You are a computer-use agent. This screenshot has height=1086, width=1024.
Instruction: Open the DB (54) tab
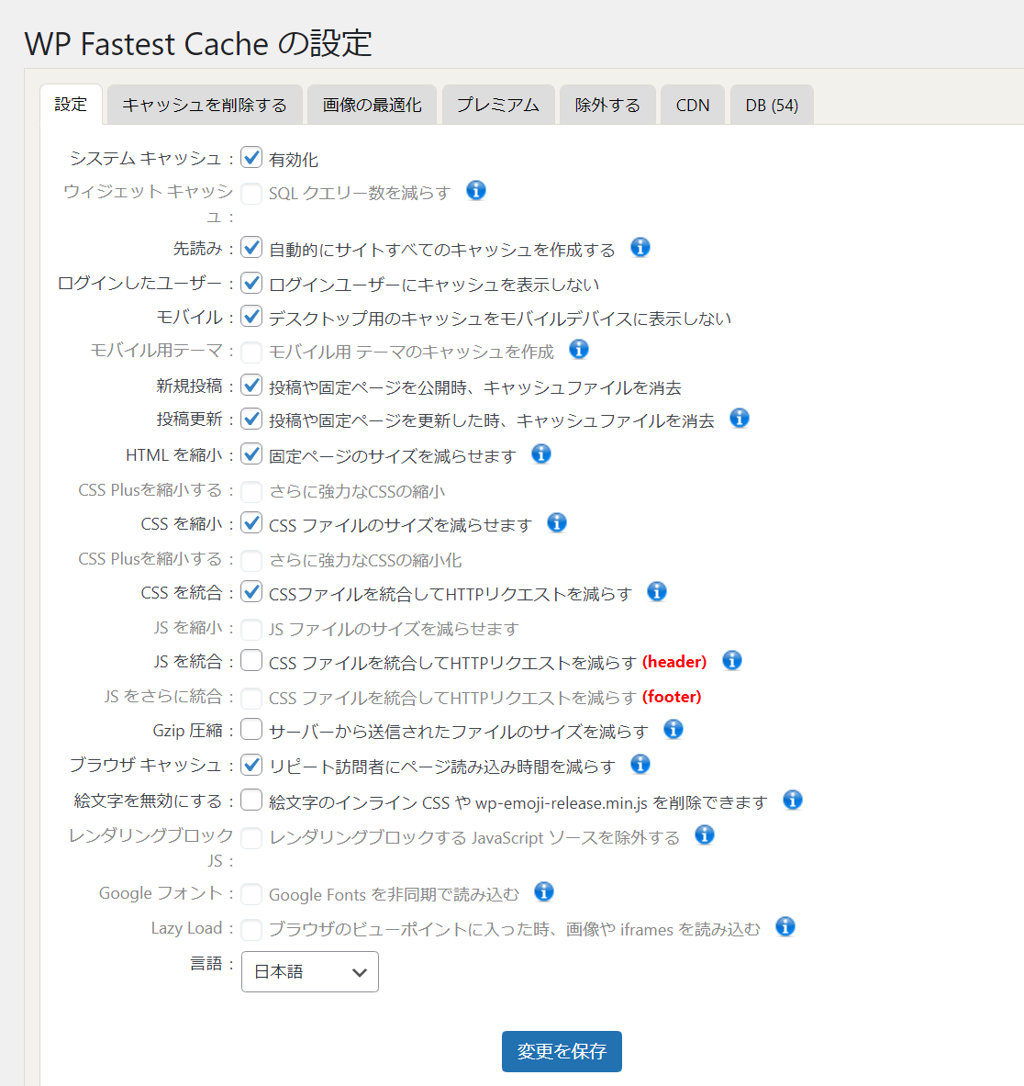[772, 105]
